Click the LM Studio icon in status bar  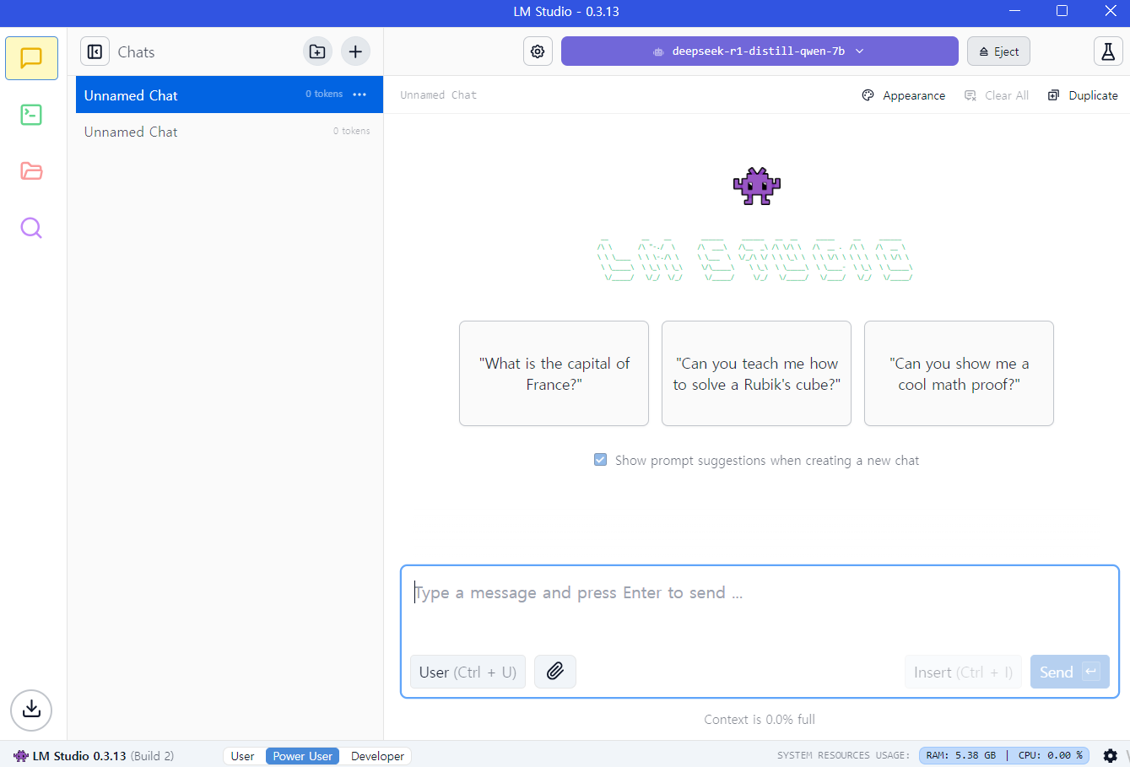pyautogui.click(x=21, y=756)
